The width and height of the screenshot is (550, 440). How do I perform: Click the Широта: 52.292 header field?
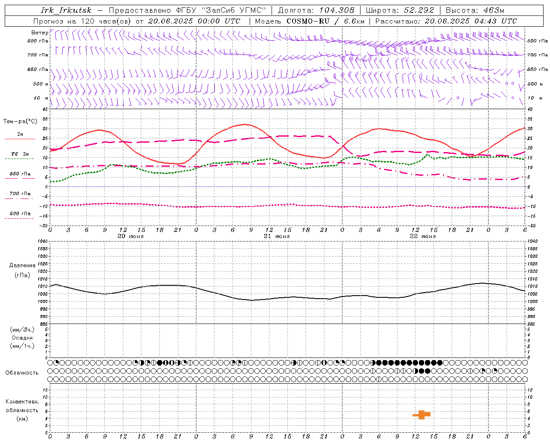coord(400,10)
